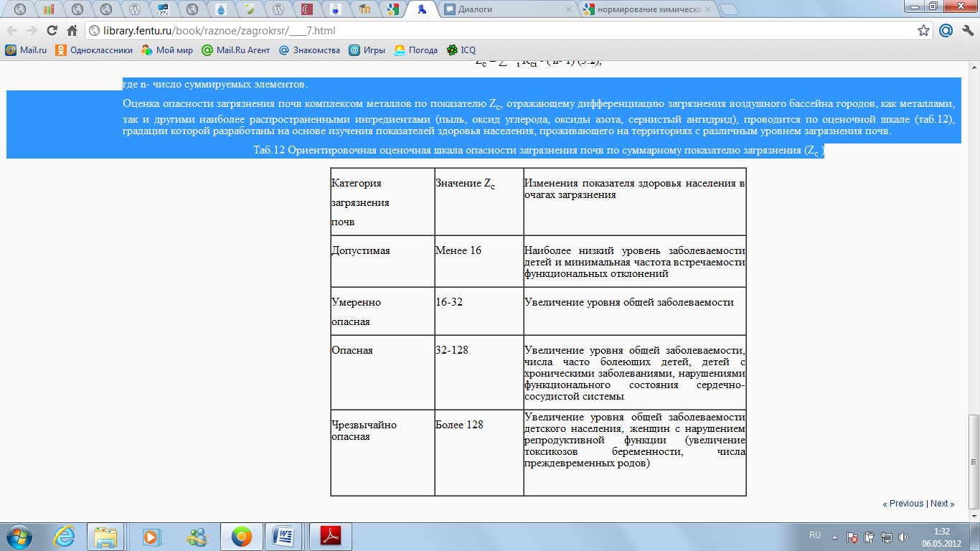This screenshot has width=980, height=551.
Task: Open the volume speaker icon
Action: (903, 537)
